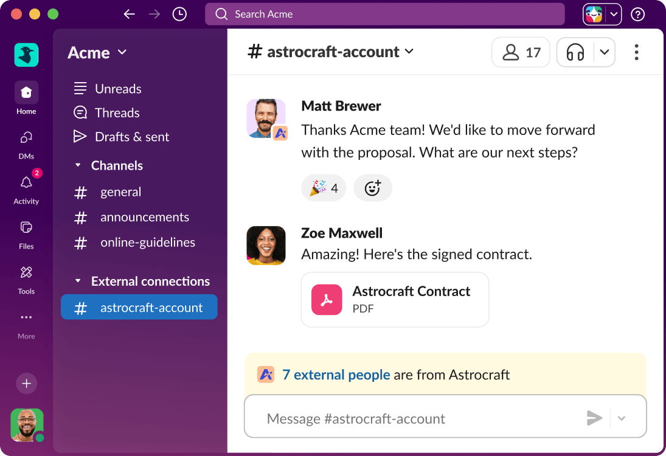This screenshot has height=456, width=666.
Task: Open the Astrocraft Contract PDF
Action: click(394, 299)
